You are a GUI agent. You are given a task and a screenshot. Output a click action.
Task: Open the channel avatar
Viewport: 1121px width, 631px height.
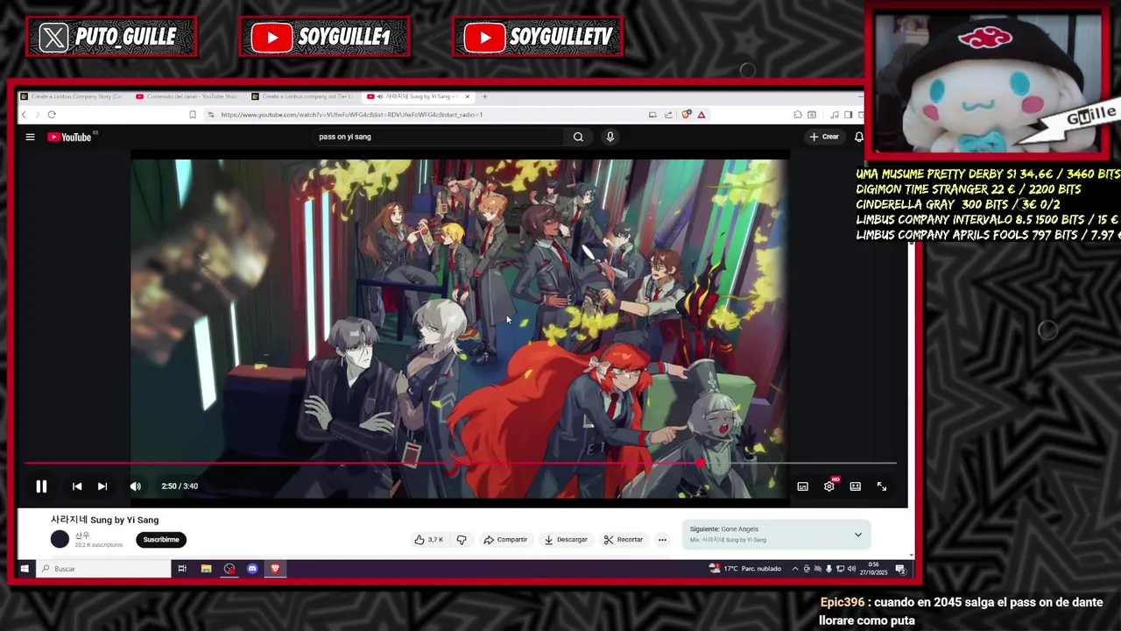click(x=60, y=540)
